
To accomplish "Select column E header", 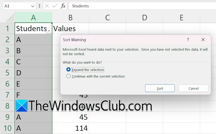I will click(x=181, y=18).
